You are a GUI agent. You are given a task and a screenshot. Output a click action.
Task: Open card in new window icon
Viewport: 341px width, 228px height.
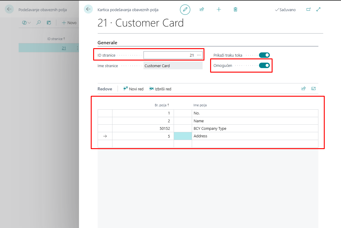[x=308, y=10]
